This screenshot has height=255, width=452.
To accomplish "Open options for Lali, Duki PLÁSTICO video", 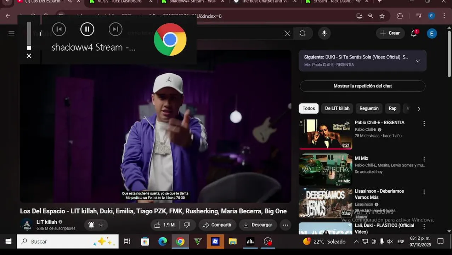I will point(424,226).
